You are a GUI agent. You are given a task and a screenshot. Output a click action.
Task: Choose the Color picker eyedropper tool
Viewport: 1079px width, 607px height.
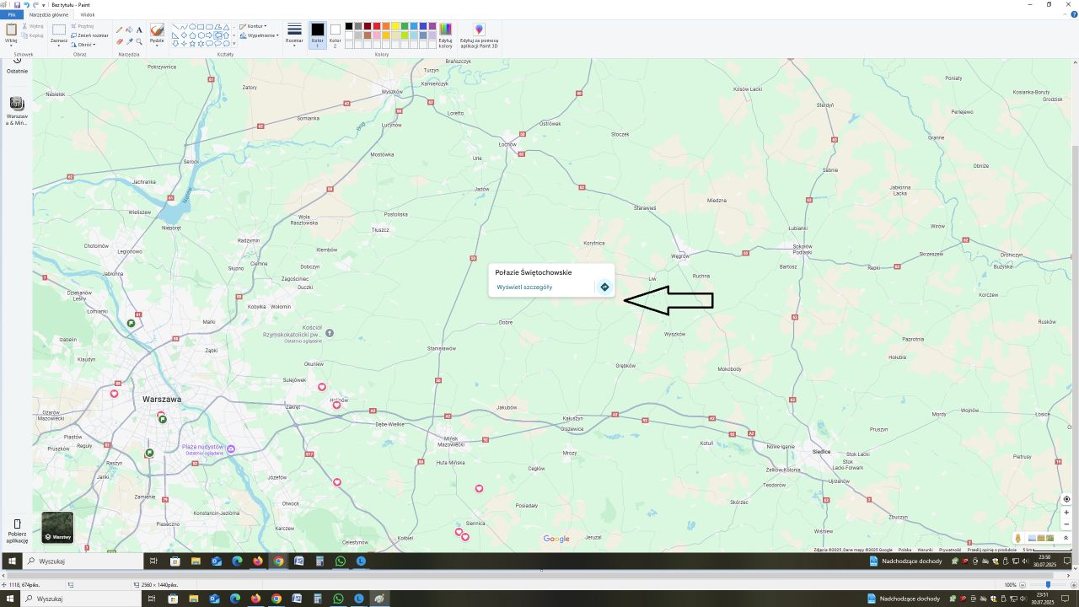pyautogui.click(x=128, y=40)
